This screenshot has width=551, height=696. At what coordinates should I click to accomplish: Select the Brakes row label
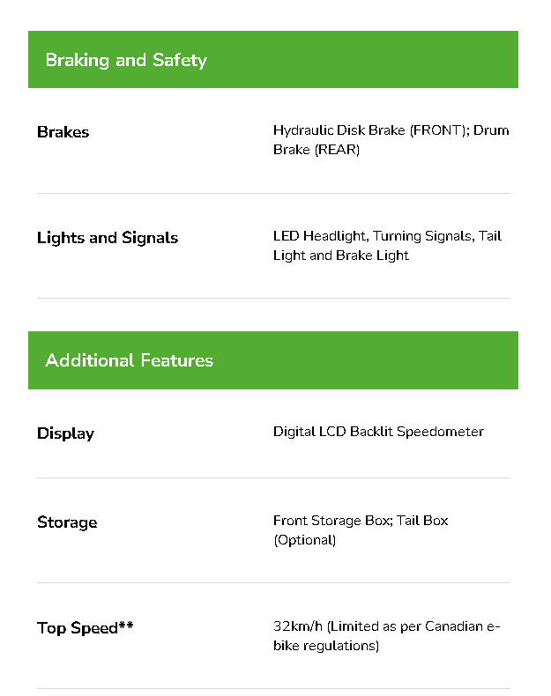(63, 132)
